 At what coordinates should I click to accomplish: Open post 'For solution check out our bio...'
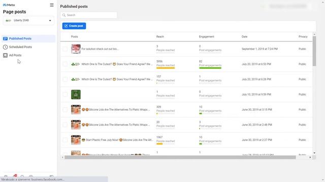100,49
